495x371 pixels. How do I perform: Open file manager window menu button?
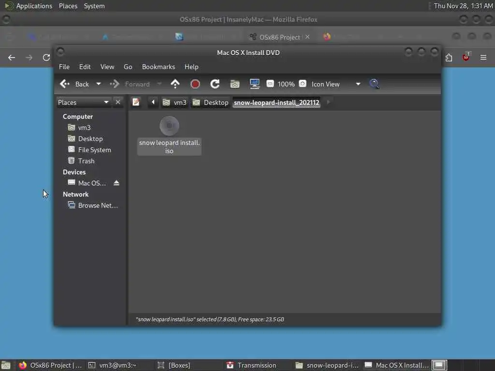(x=60, y=52)
